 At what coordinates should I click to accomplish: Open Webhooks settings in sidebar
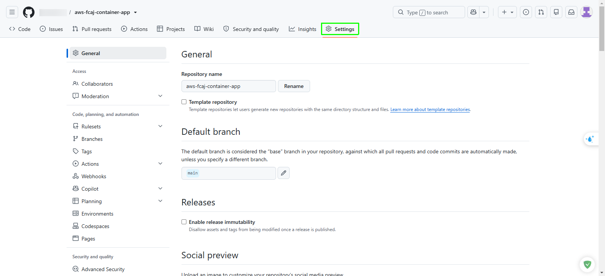(x=118, y=176)
